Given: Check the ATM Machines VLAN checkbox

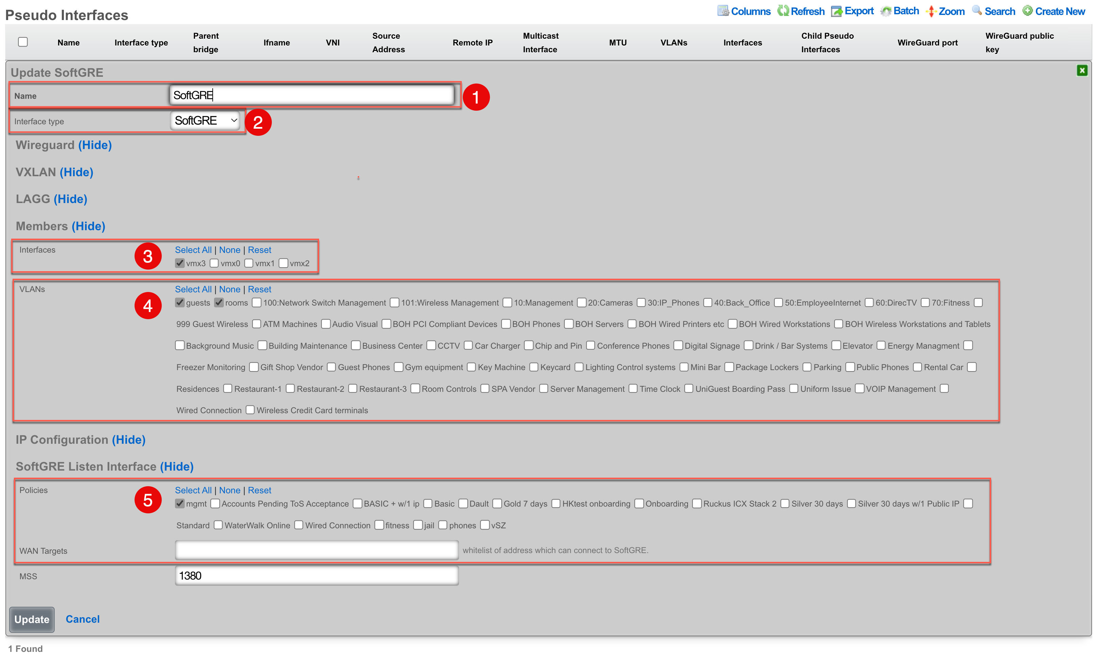Looking at the screenshot, I should 257,324.
